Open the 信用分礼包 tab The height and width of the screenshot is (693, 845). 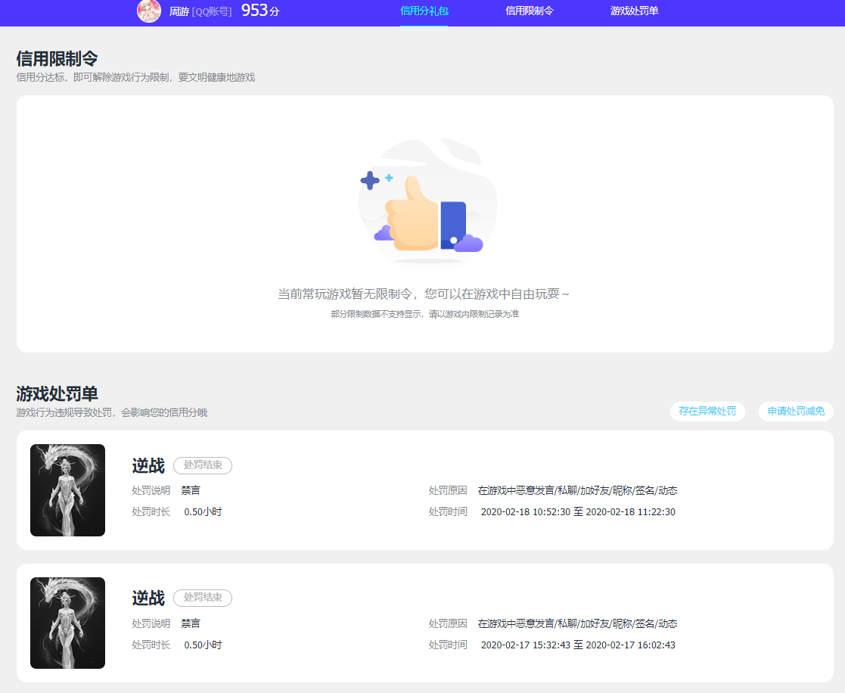point(424,11)
